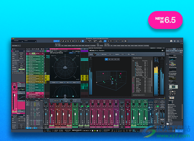Image resolution: width=194 pixels, height=141 pixels.
Task: Toggle the Layers follow events checkbox
Action: coord(24,60)
